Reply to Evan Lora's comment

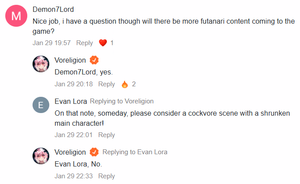point(106,135)
